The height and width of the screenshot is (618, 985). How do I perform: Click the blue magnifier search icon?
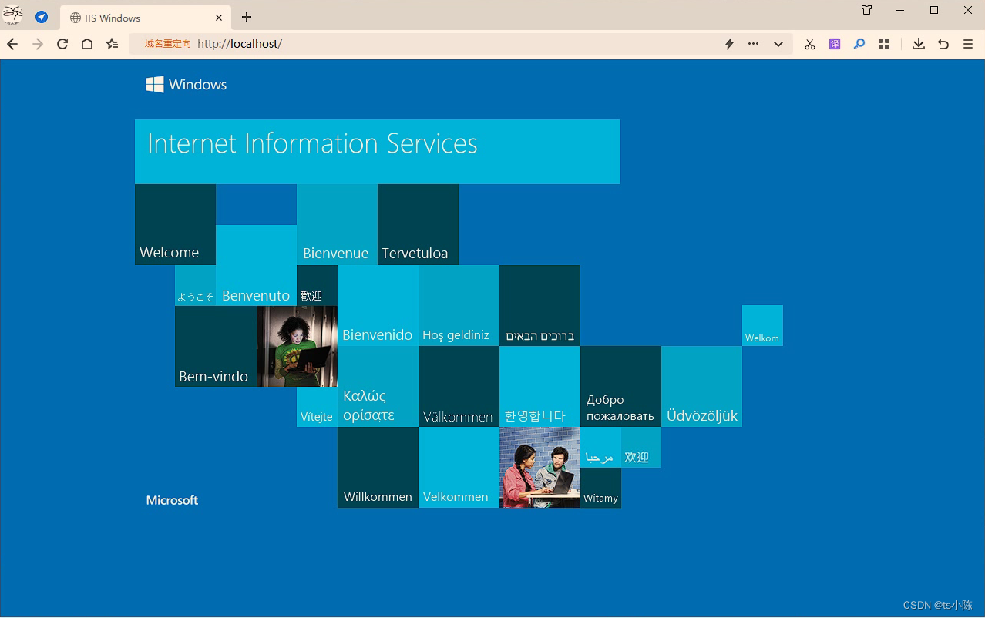(x=859, y=44)
